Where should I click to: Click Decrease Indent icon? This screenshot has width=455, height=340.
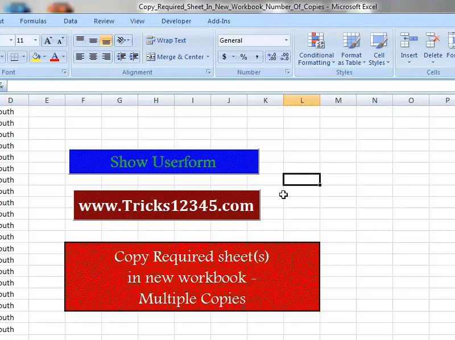pyautogui.click(x=121, y=56)
